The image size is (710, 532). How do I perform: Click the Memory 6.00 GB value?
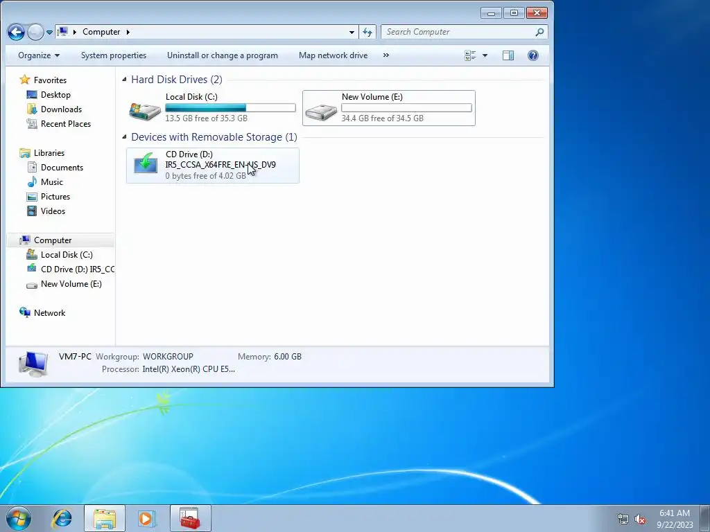(x=288, y=357)
